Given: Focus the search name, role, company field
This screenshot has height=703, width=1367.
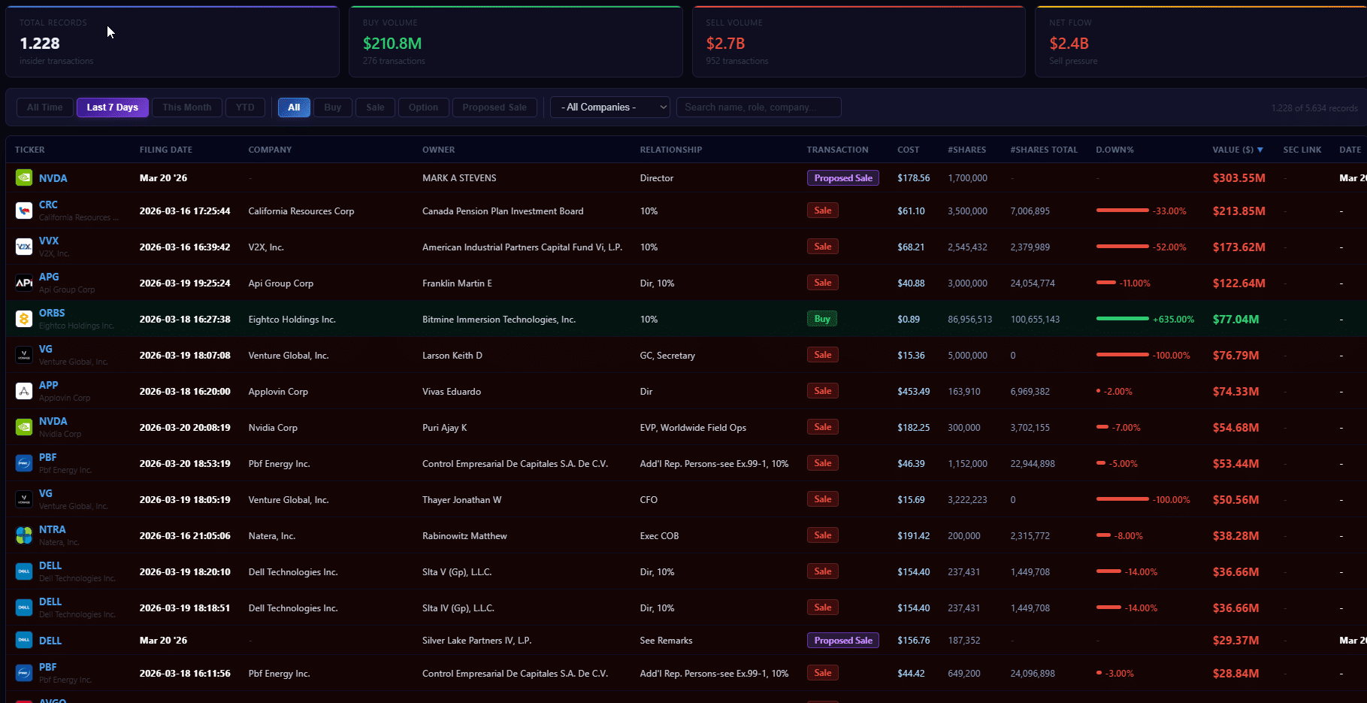Looking at the screenshot, I should click(x=758, y=108).
